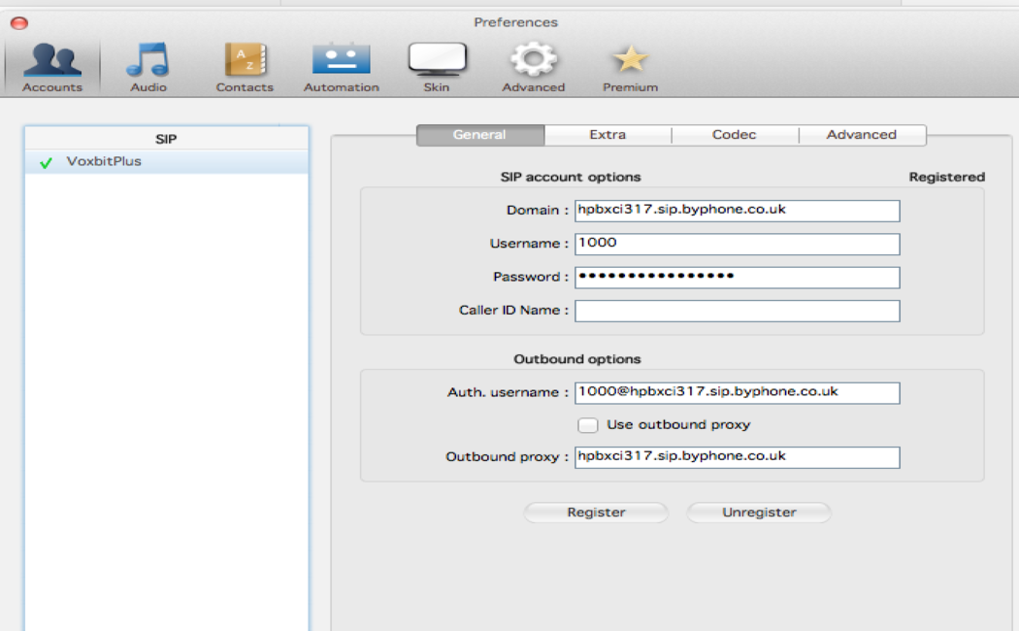
Task: Open the Codec tab
Action: click(734, 135)
